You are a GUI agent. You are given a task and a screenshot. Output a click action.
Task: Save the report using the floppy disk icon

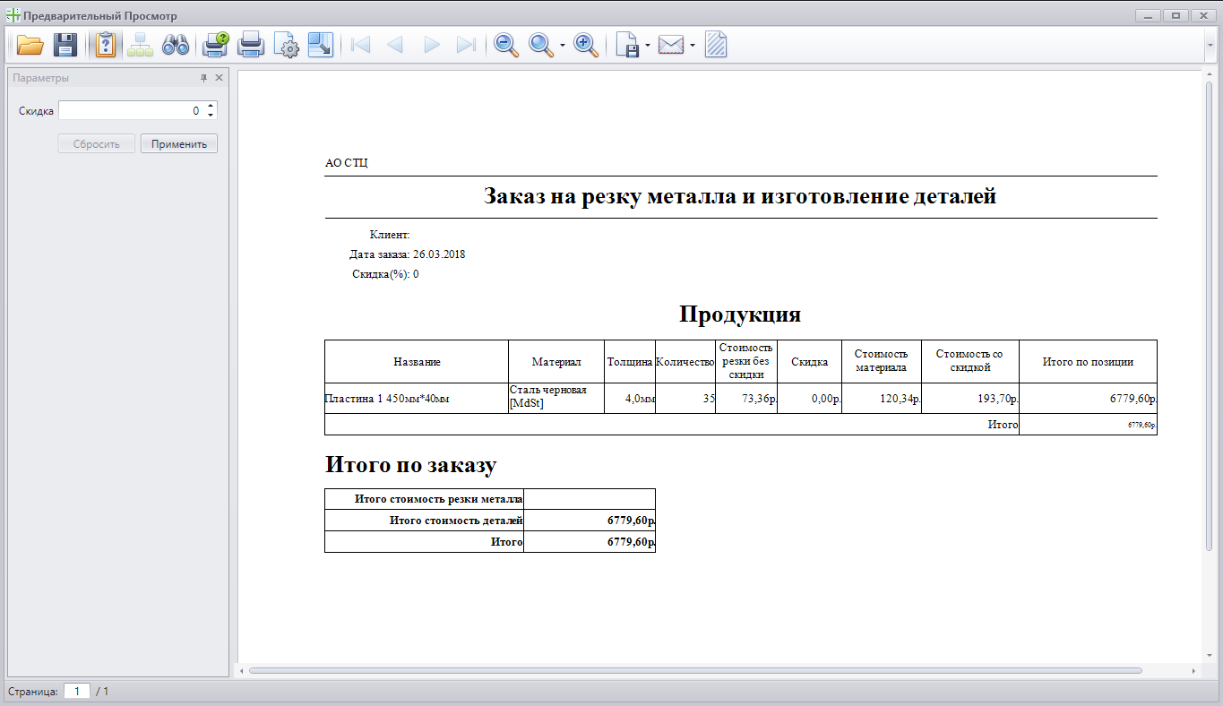[65, 45]
